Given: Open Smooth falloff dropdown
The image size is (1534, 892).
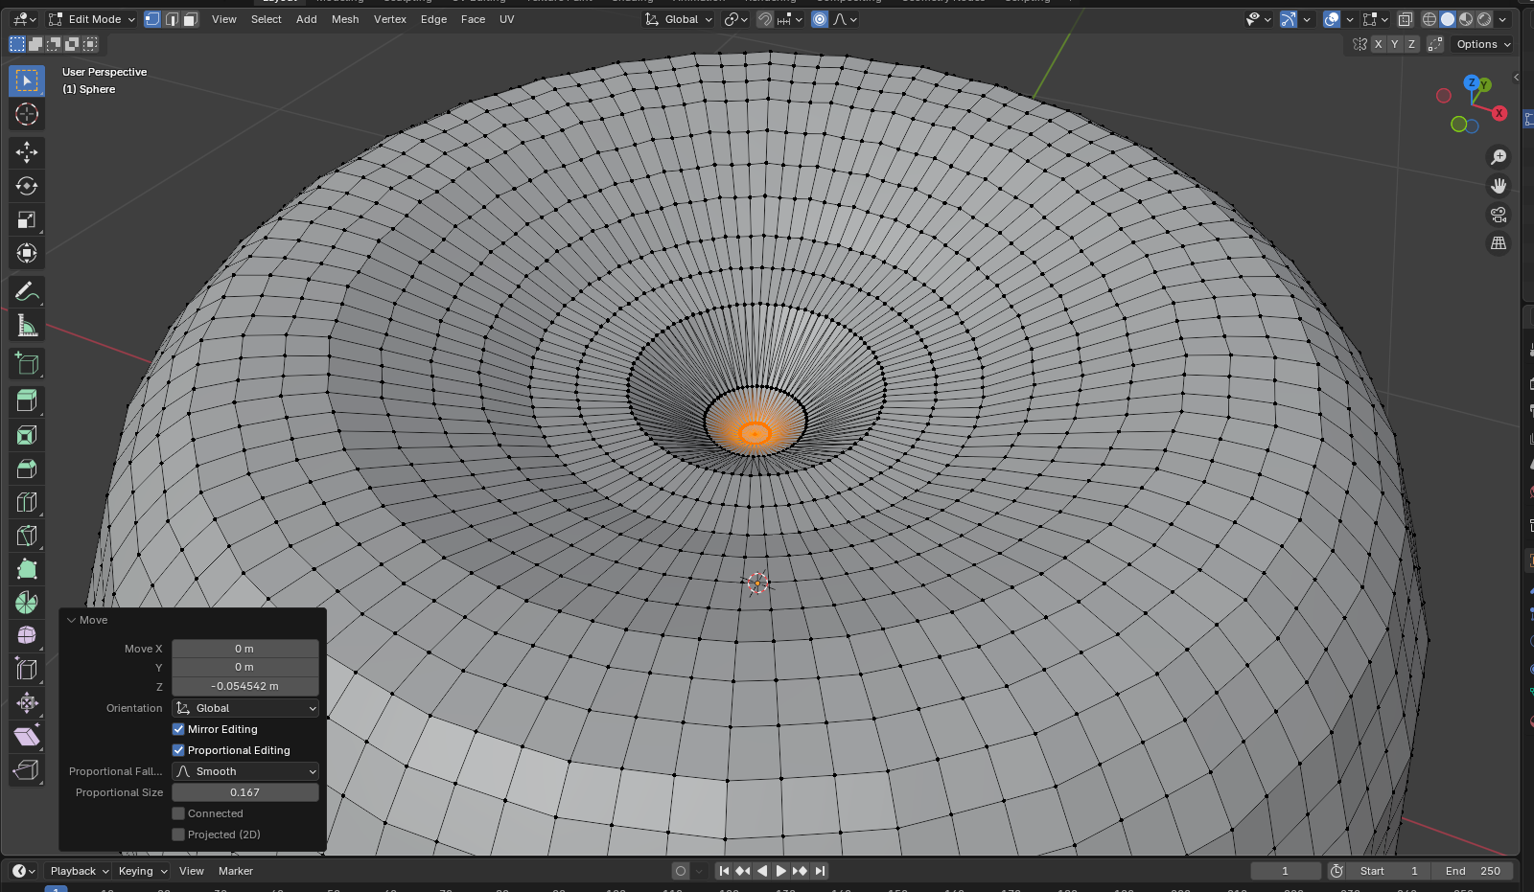Looking at the screenshot, I should pos(245,771).
